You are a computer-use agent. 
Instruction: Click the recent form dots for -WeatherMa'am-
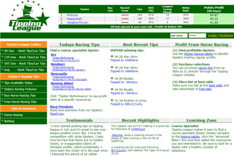coord(125,23)
